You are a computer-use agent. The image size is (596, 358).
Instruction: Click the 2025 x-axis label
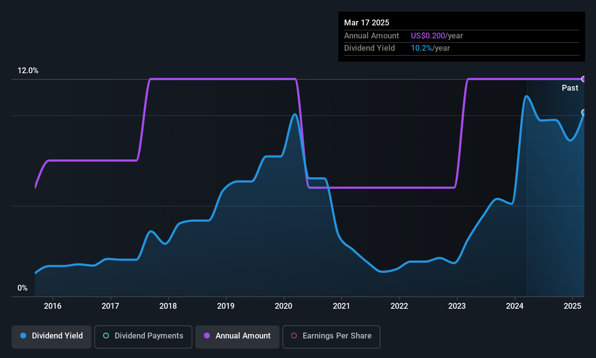click(x=572, y=306)
